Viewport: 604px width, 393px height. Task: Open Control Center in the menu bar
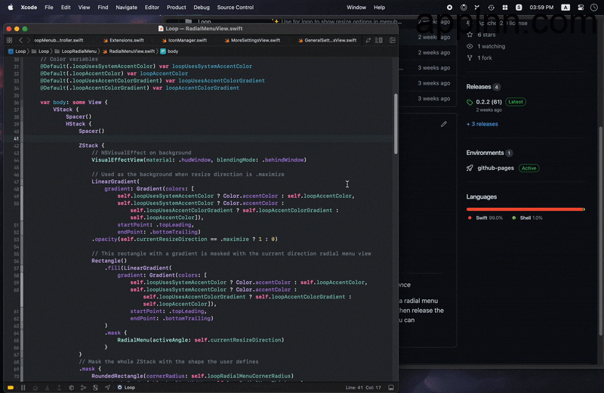pyautogui.click(x=581, y=8)
